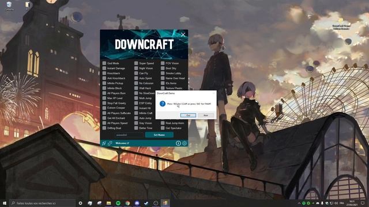Enable the Night Vision checkbox

tap(136, 68)
